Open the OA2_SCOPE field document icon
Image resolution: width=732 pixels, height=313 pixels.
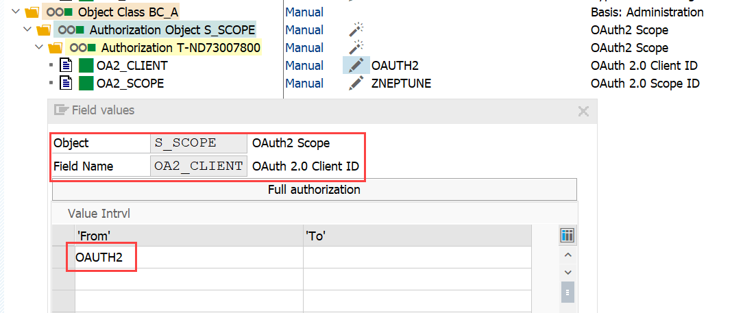(66, 83)
